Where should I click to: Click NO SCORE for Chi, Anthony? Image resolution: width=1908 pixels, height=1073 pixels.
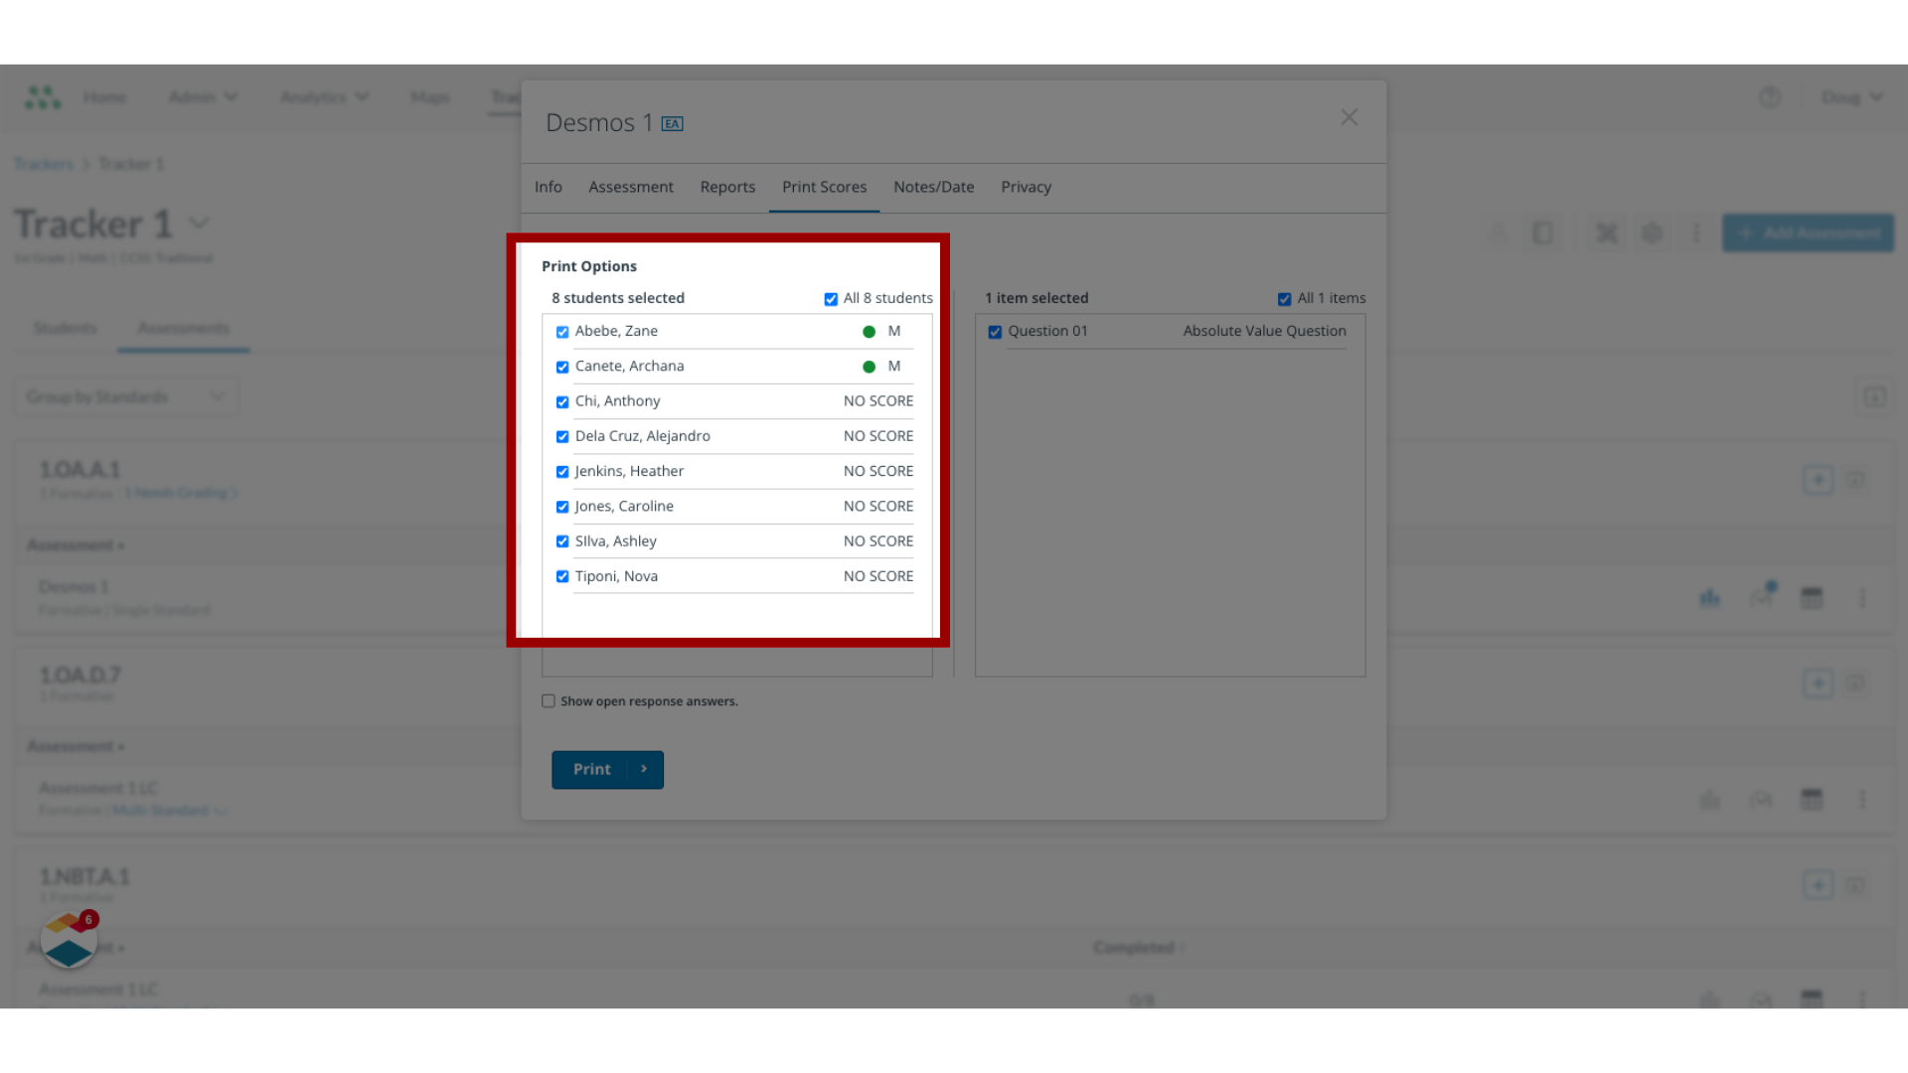click(878, 401)
